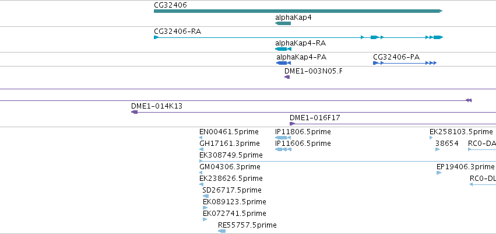The width and height of the screenshot is (496, 234).
Task: Select the alphaKap4-PA protein glyph
Action: [283, 63]
